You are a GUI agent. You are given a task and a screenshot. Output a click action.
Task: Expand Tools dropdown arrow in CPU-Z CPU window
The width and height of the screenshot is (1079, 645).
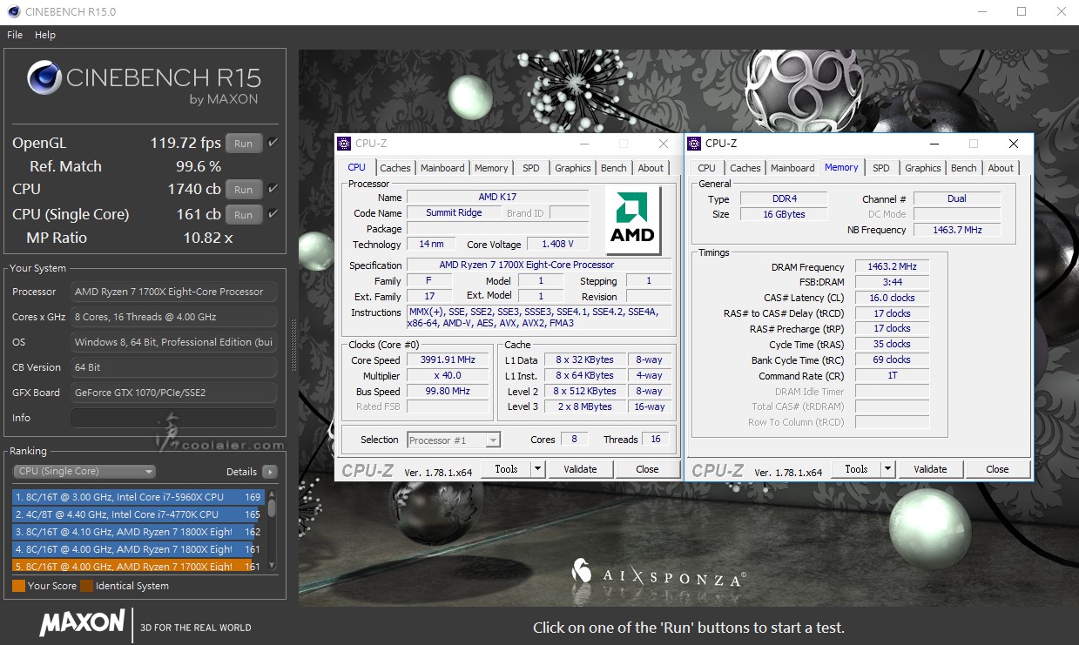537,469
